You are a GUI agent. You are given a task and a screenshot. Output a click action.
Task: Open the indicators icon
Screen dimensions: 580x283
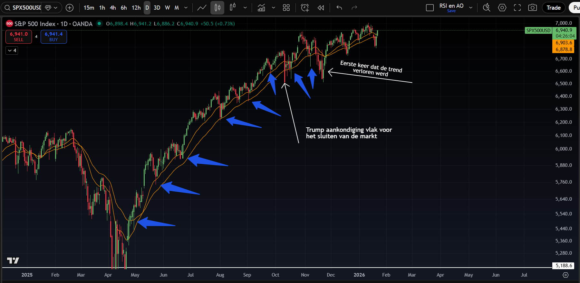pos(261,8)
